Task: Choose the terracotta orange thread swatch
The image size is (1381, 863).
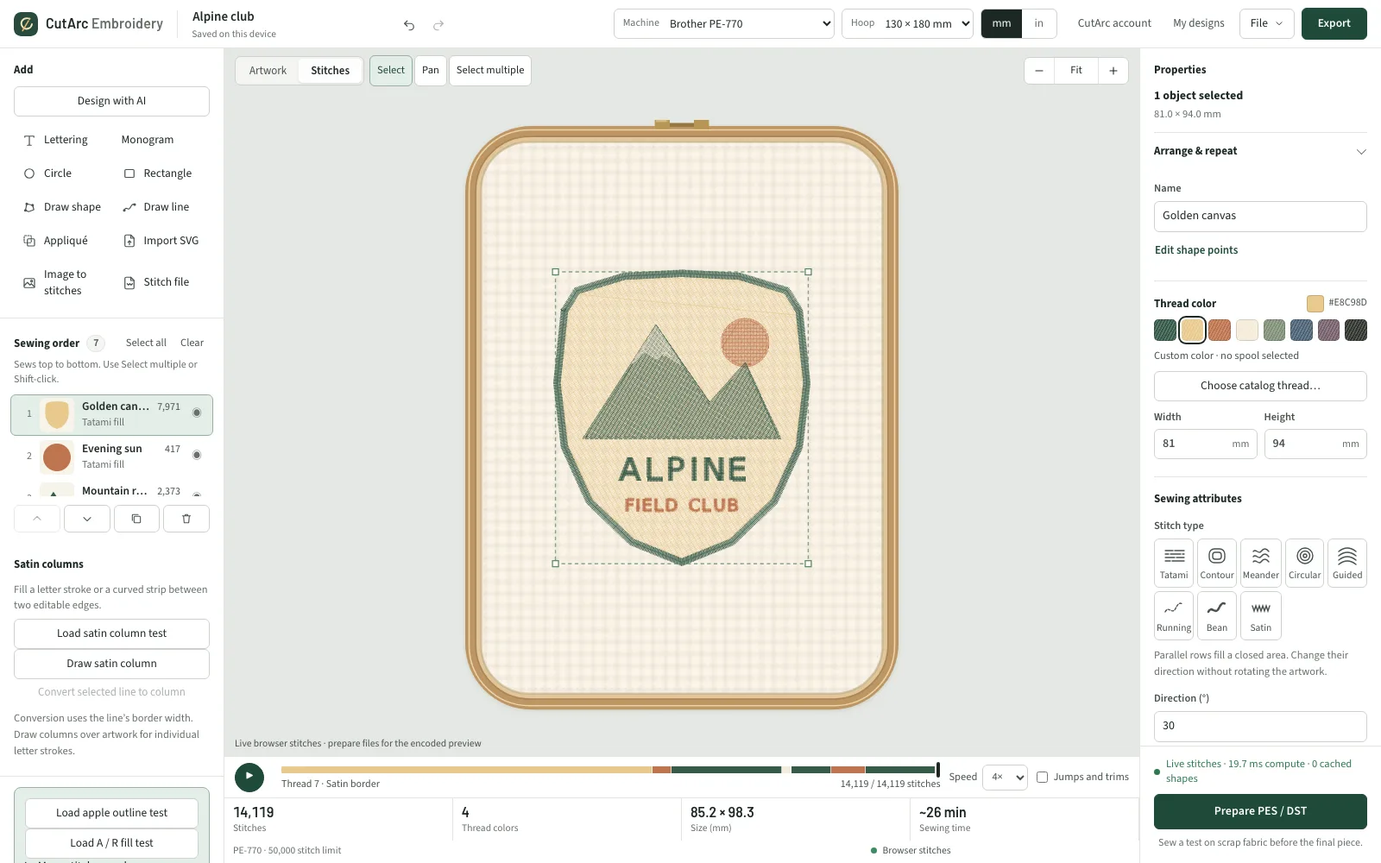Action: 1220,330
